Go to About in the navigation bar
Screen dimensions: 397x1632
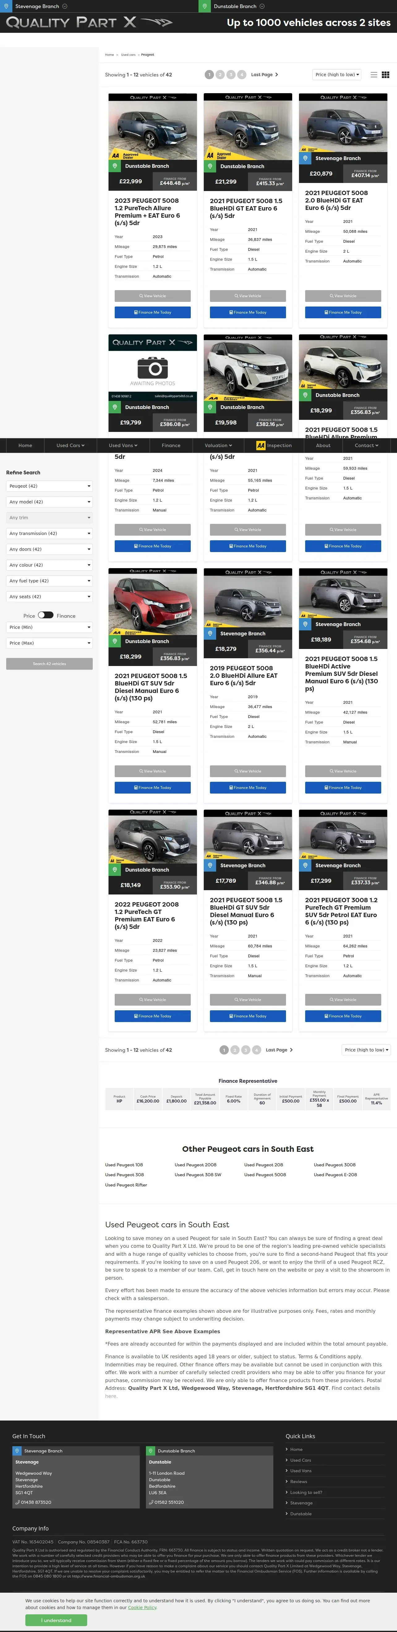tap(323, 445)
